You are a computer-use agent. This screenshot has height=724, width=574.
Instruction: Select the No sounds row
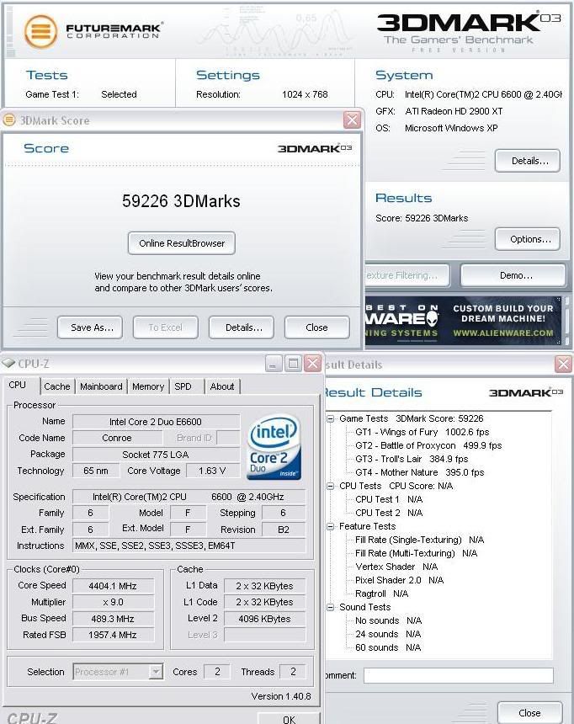tap(388, 620)
